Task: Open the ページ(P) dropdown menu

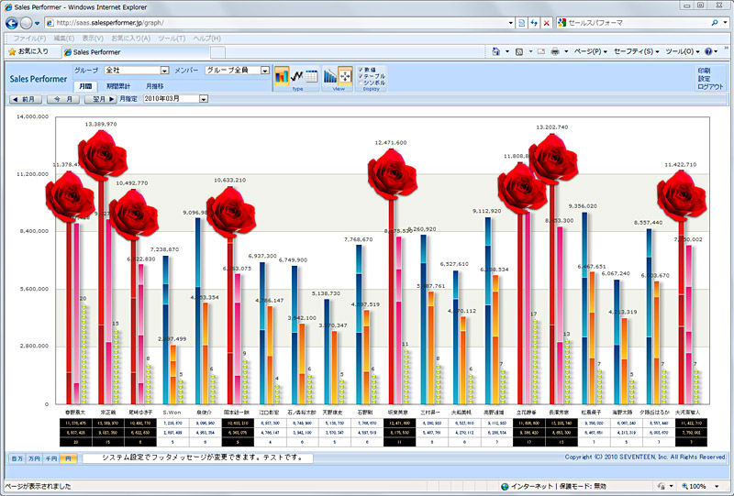Action: click(591, 51)
